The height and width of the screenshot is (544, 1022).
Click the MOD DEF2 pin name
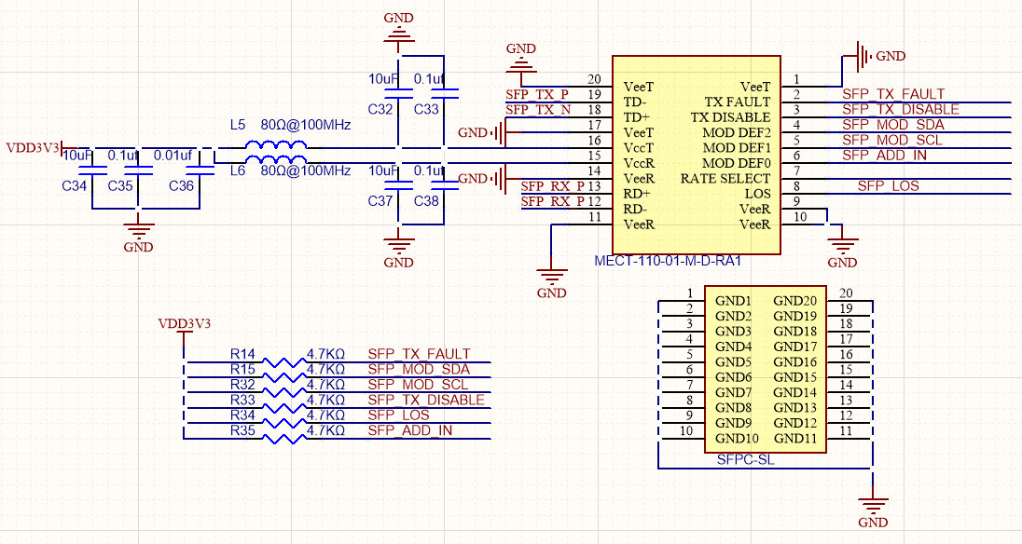tap(737, 133)
